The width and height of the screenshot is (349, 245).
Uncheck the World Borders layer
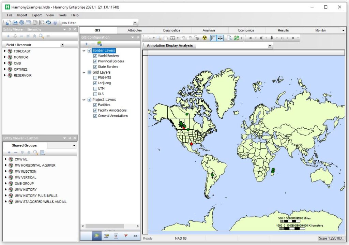[95, 56]
